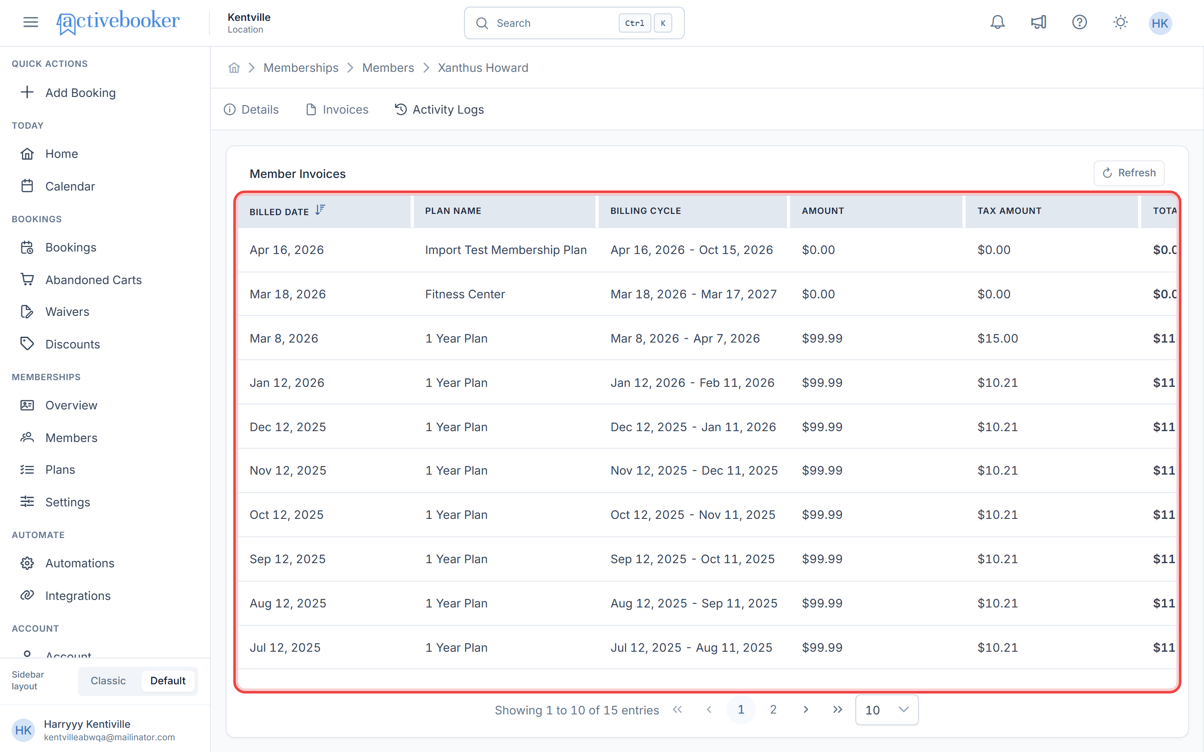Open the hamburger menu icon

[31, 23]
